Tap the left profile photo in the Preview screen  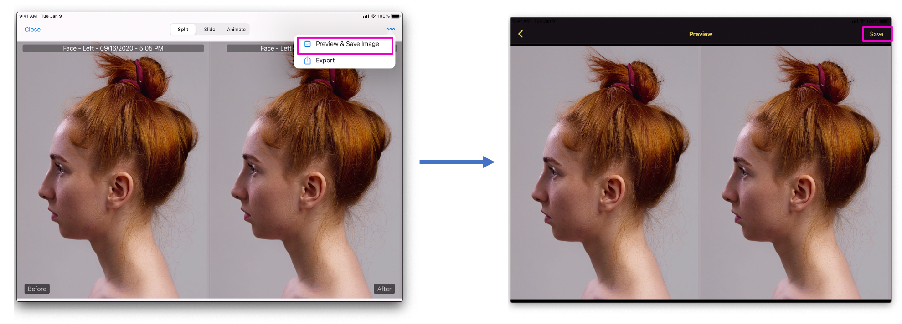click(x=605, y=173)
